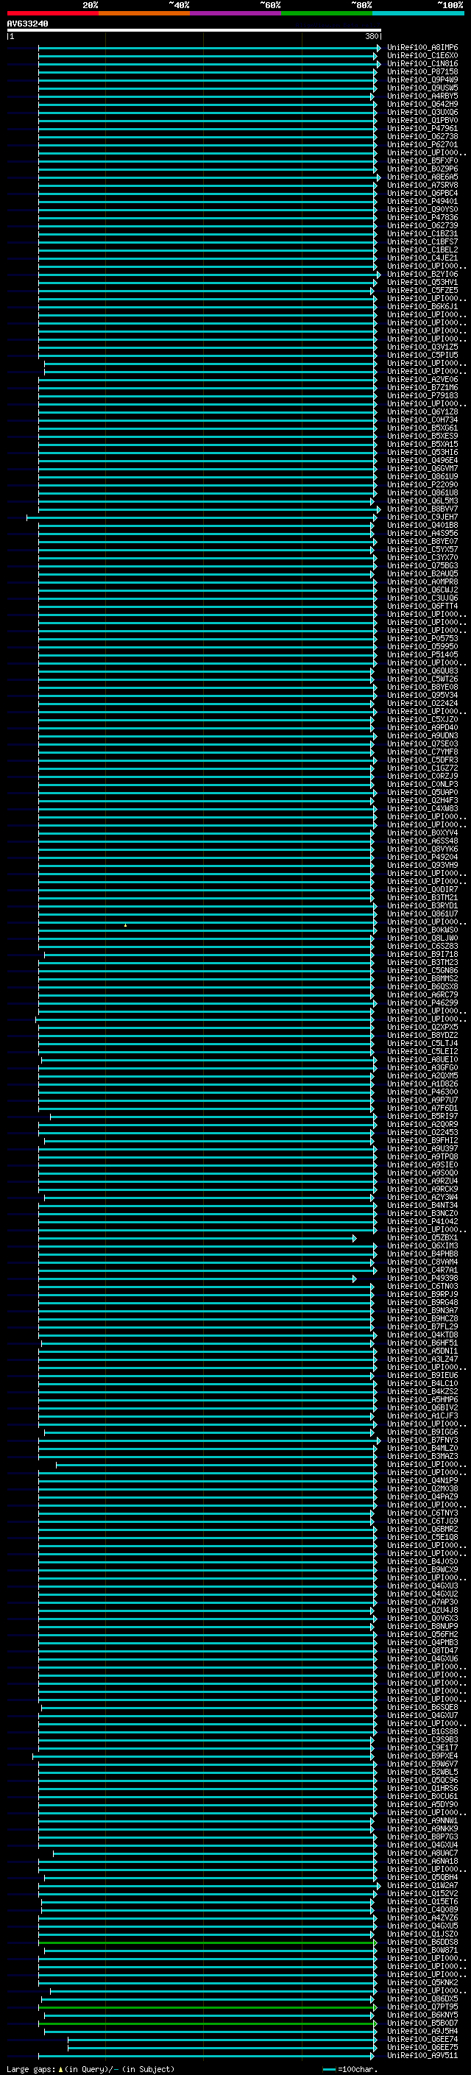This screenshot has height=2075, width=471.
Task: Click the UniRef100_B1GS88 hit name
Action: click(422, 1731)
